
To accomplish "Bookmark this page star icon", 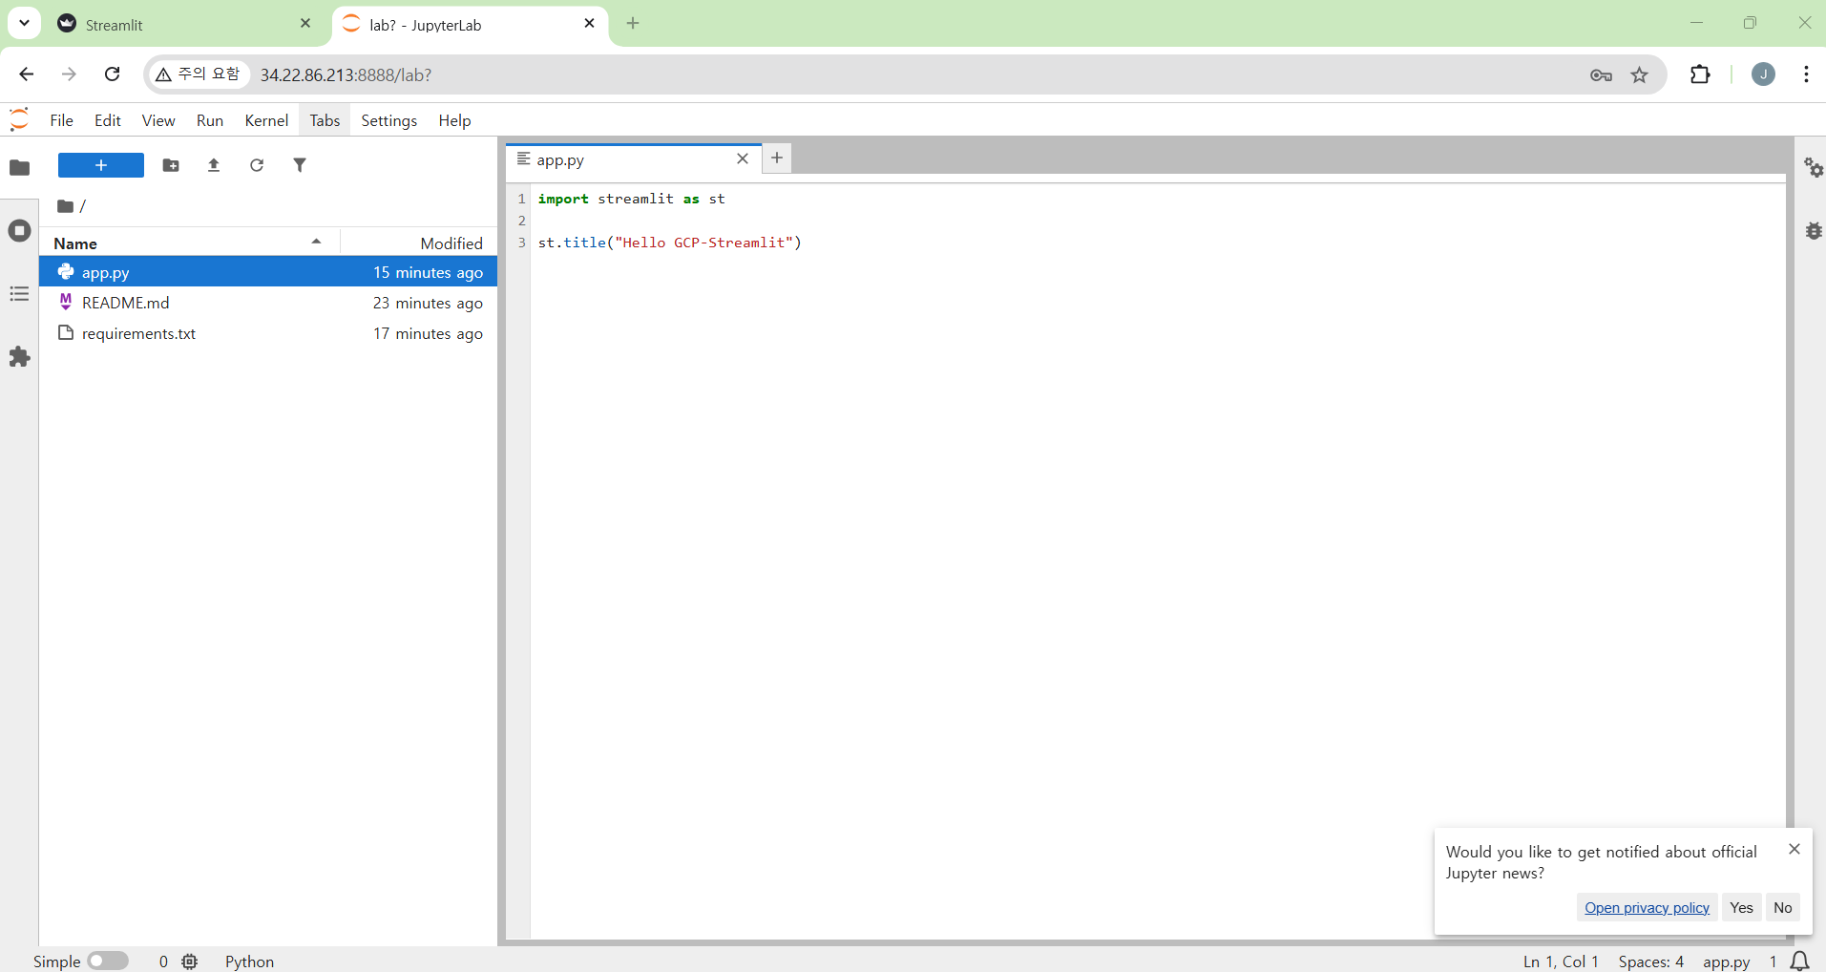I will click(x=1640, y=75).
